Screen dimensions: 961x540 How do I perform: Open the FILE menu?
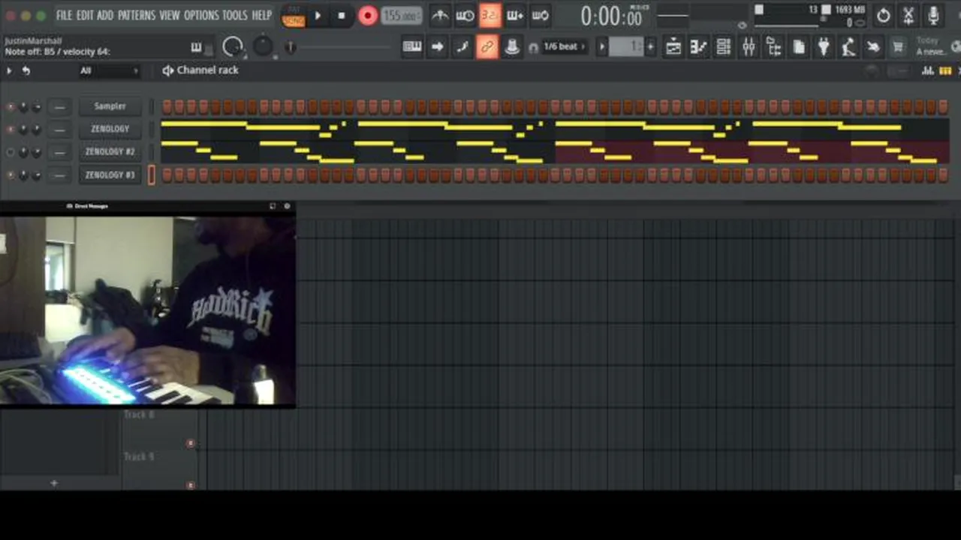coord(64,15)
